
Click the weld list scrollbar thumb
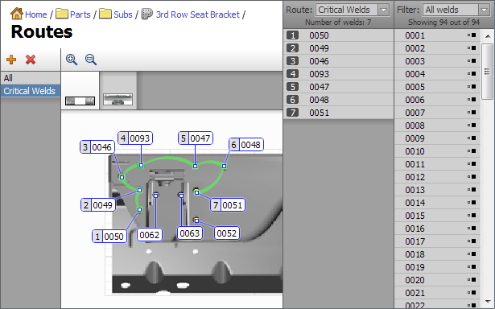pos(488,72)
